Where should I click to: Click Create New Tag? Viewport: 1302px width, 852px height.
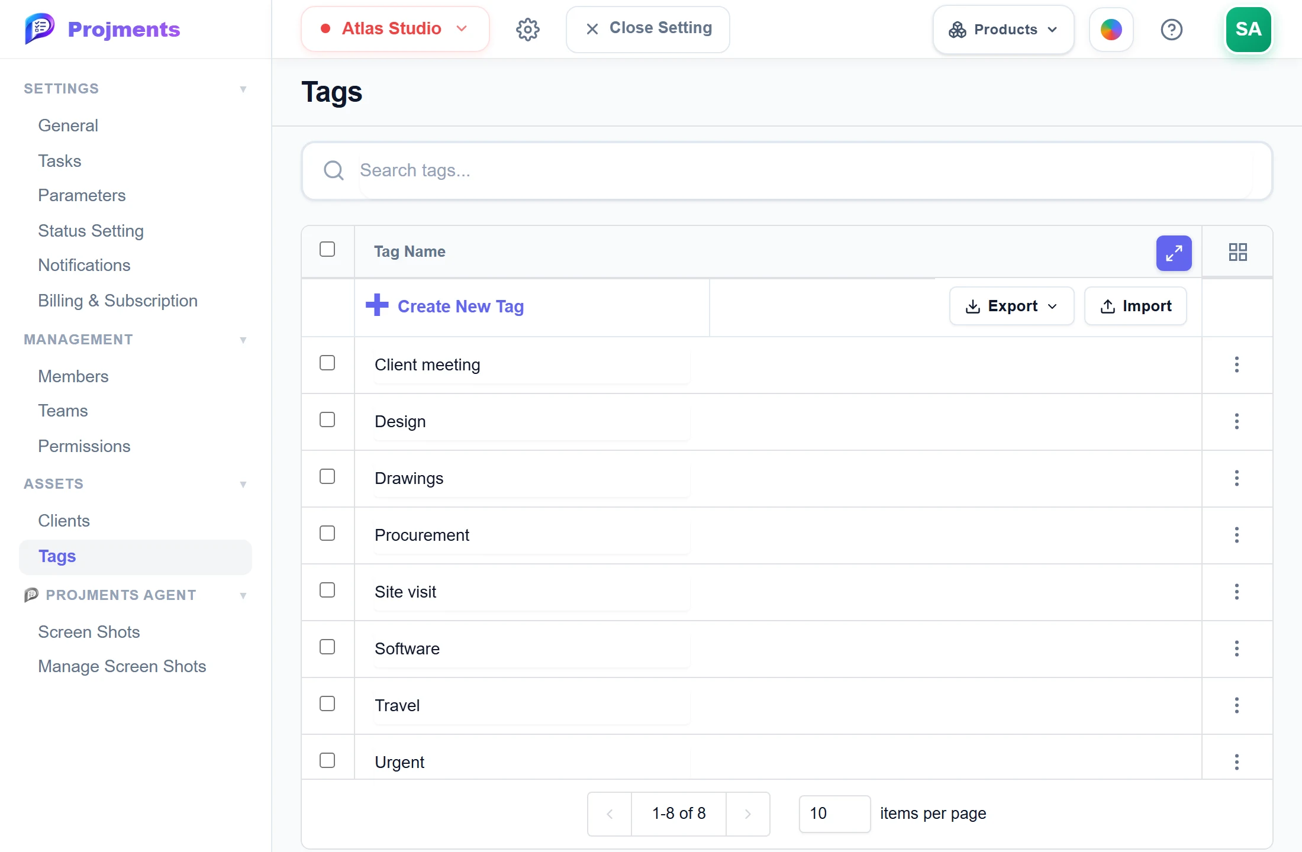445,306
